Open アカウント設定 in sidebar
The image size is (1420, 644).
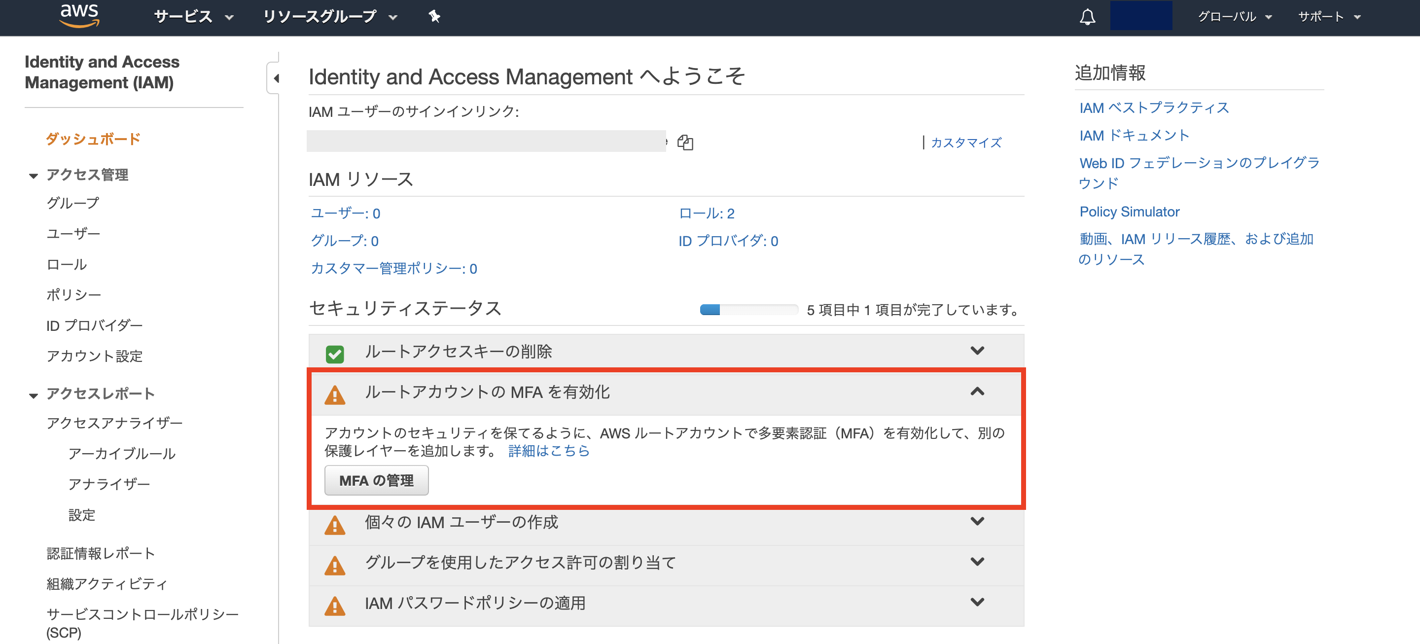pos(95,356)
